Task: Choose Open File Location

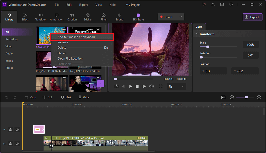Action: pos(82,58)
